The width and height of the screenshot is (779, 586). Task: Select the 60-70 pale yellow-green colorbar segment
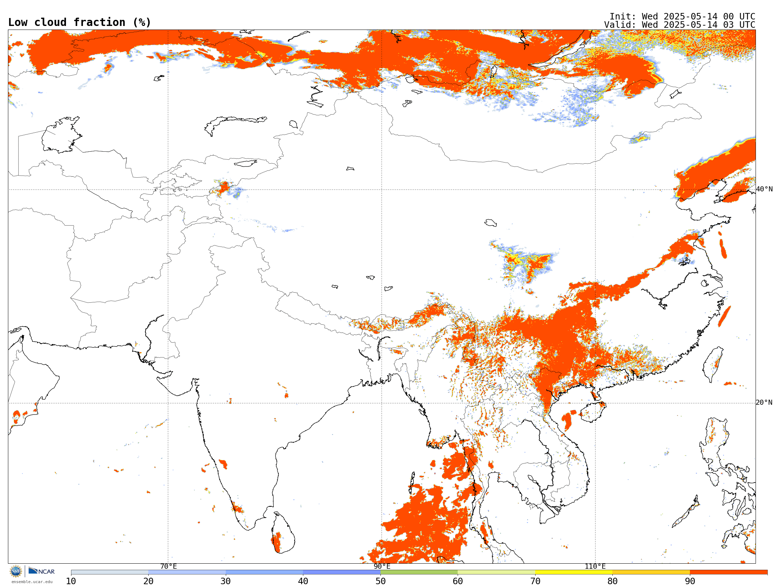coord(496,572)
